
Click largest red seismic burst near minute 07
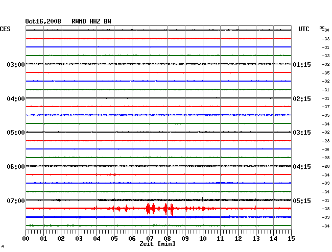pos(148,209)
